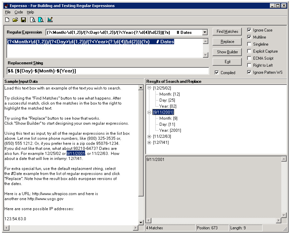
Task: Open the File menu
Action: click(x=8, y=12)
